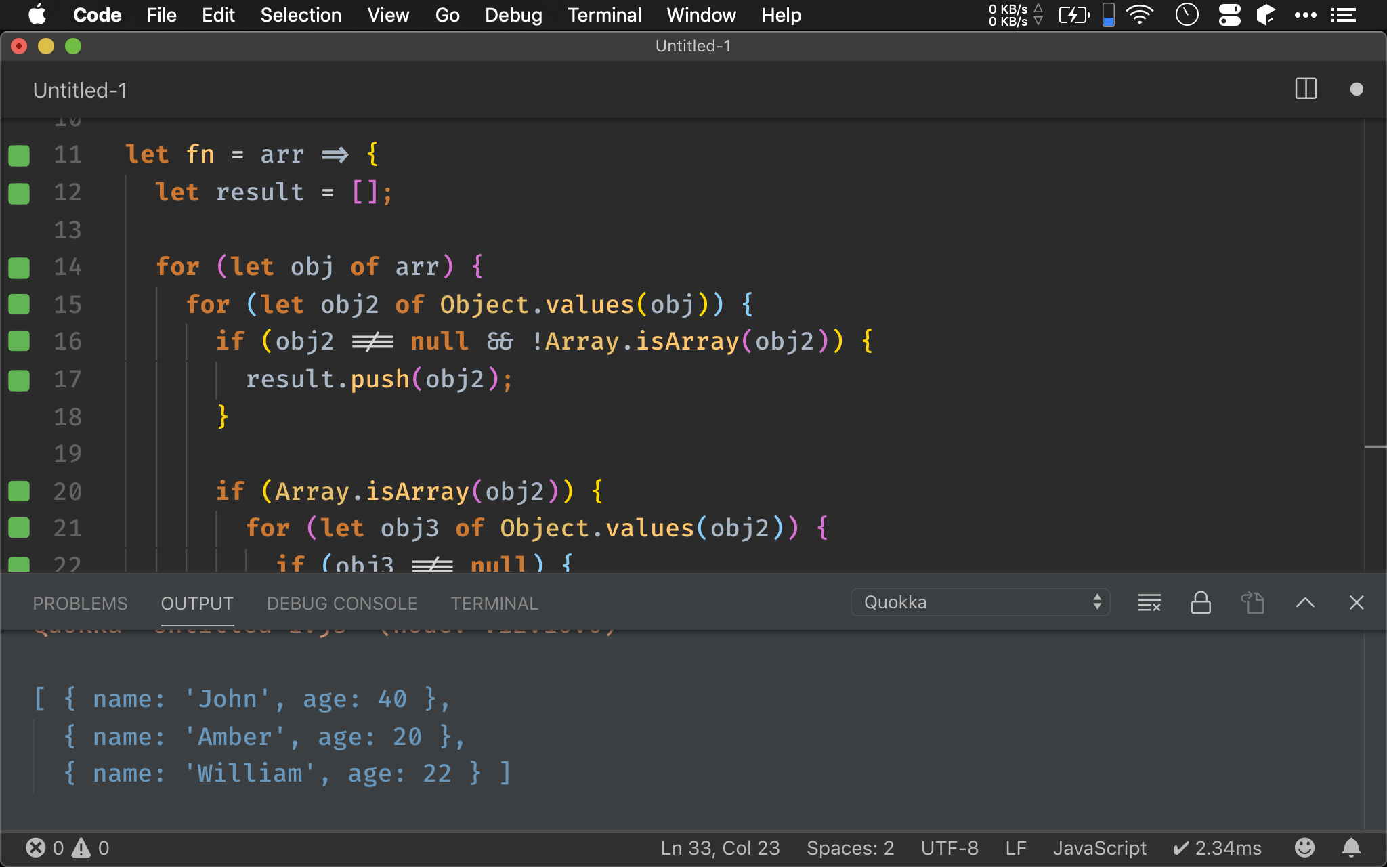
Task: Change file encoding UTF-8
Action: tap(949, 848)
